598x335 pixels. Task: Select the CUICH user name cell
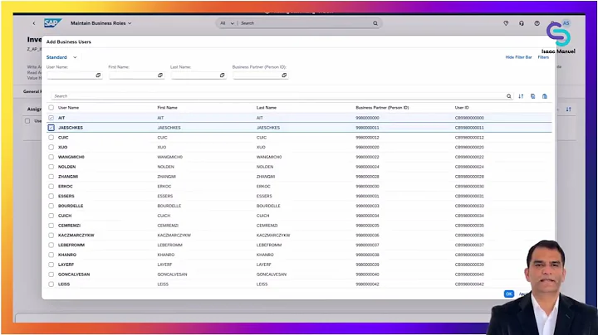65,216
